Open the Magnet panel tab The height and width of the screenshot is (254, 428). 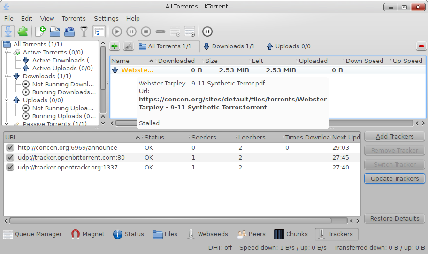(x=88, y=234)
